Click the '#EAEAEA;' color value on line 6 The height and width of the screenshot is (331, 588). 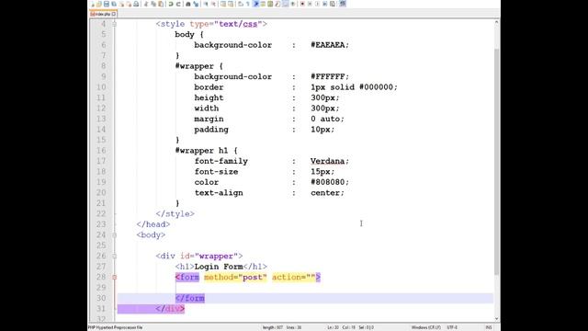point(330,45)
